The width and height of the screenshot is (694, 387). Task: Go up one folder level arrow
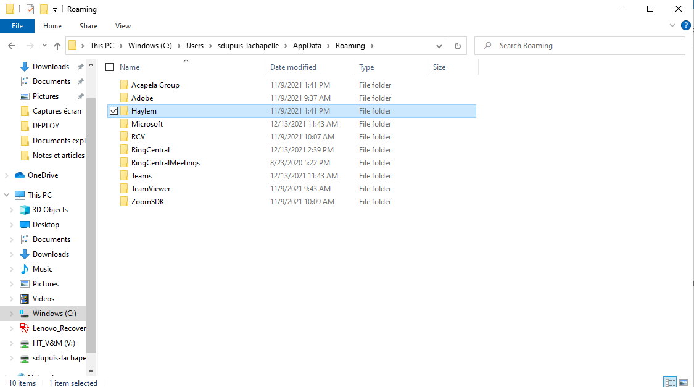[57, 46]
